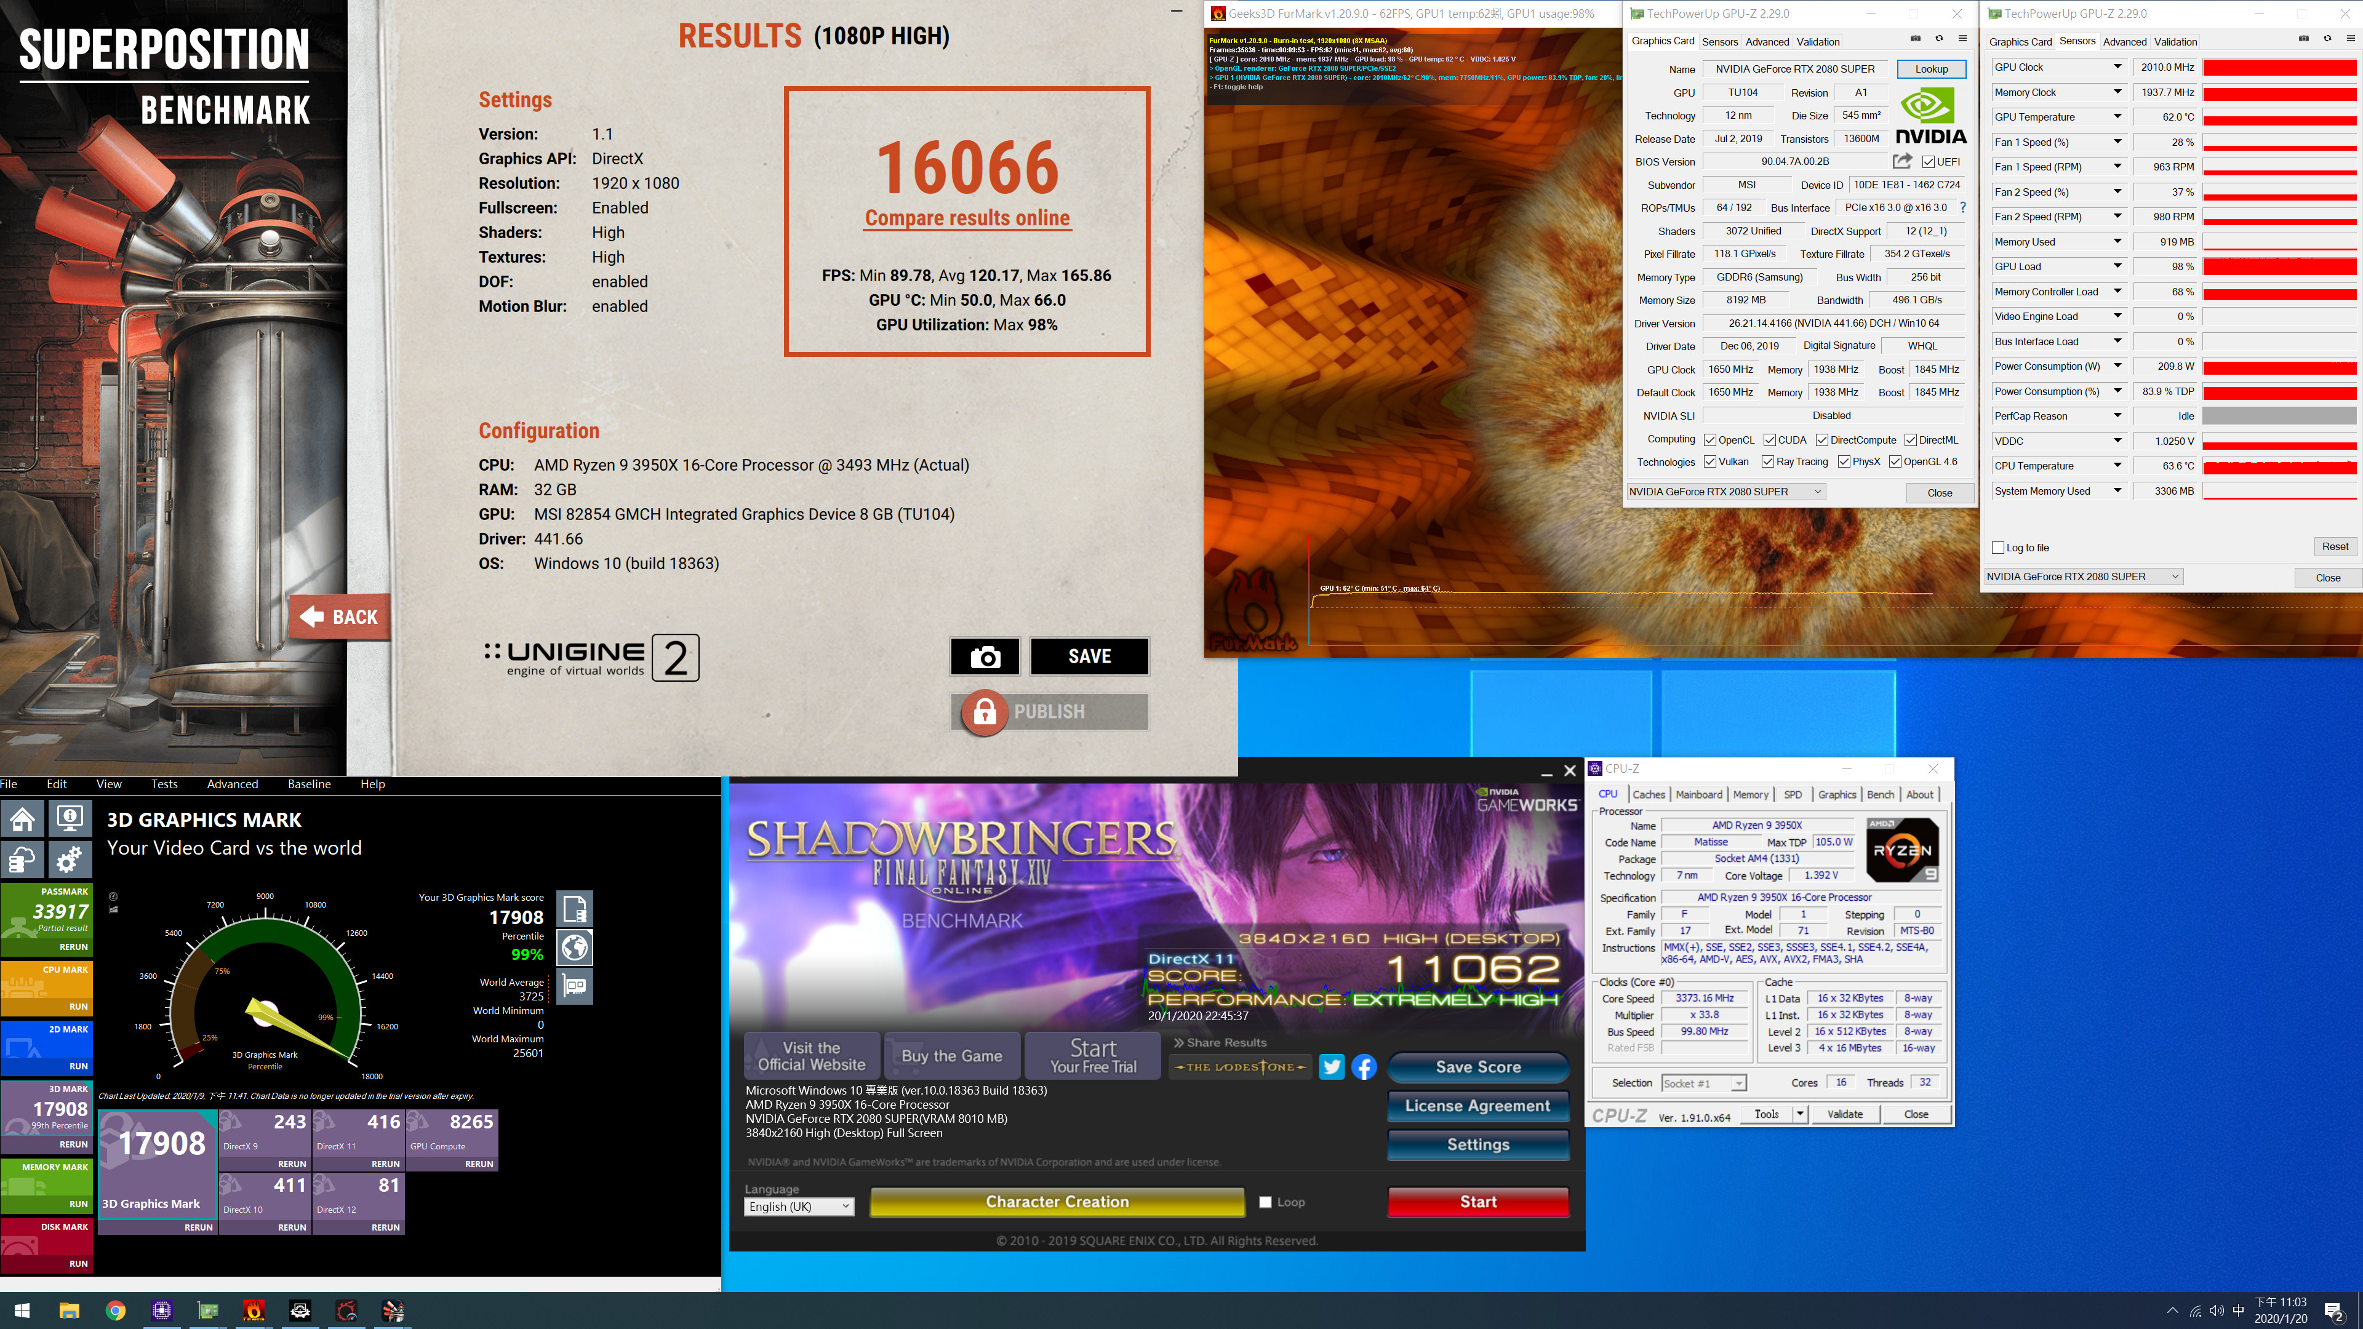Open GPU Temperature sensor dropdown arrow
This screenshot has width=2363, height=1329.
pos(2117,116)
